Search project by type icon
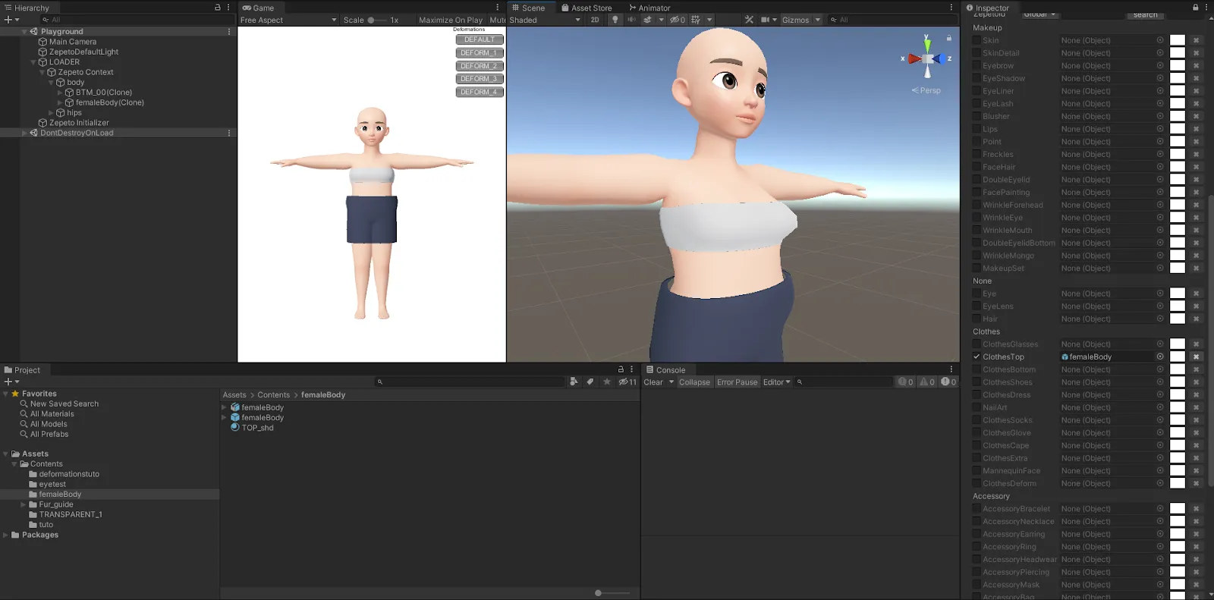This screenshot has width=1214, height=600. [574, 382]
